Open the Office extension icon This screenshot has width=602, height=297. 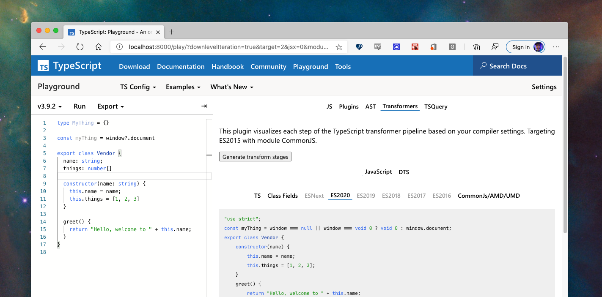pos(433,47)
